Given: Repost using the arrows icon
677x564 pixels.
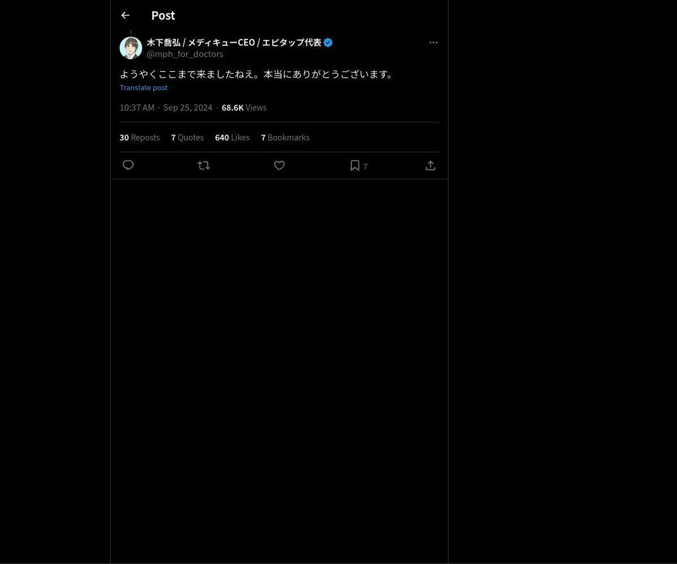Looking at the screenshot, I should point(204,165).
